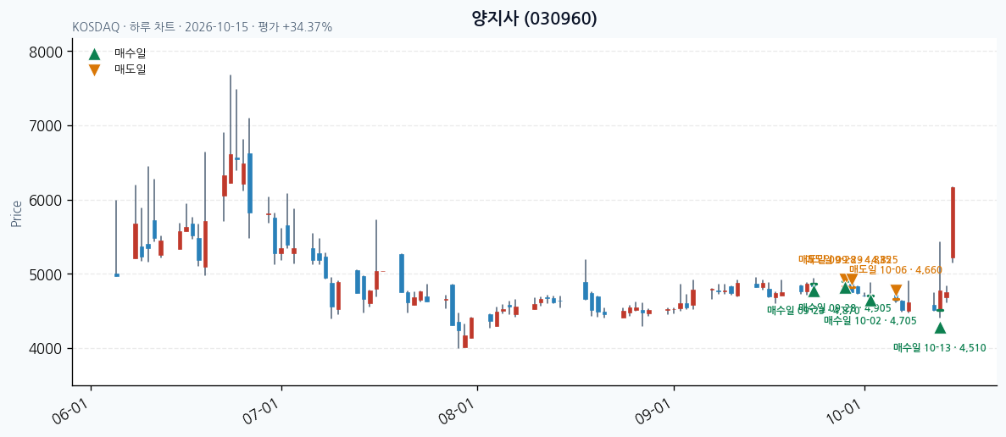
Task: Click the KOSDAQ subtitle with 평가 +34.37%
Action: (x=202, y=27)
